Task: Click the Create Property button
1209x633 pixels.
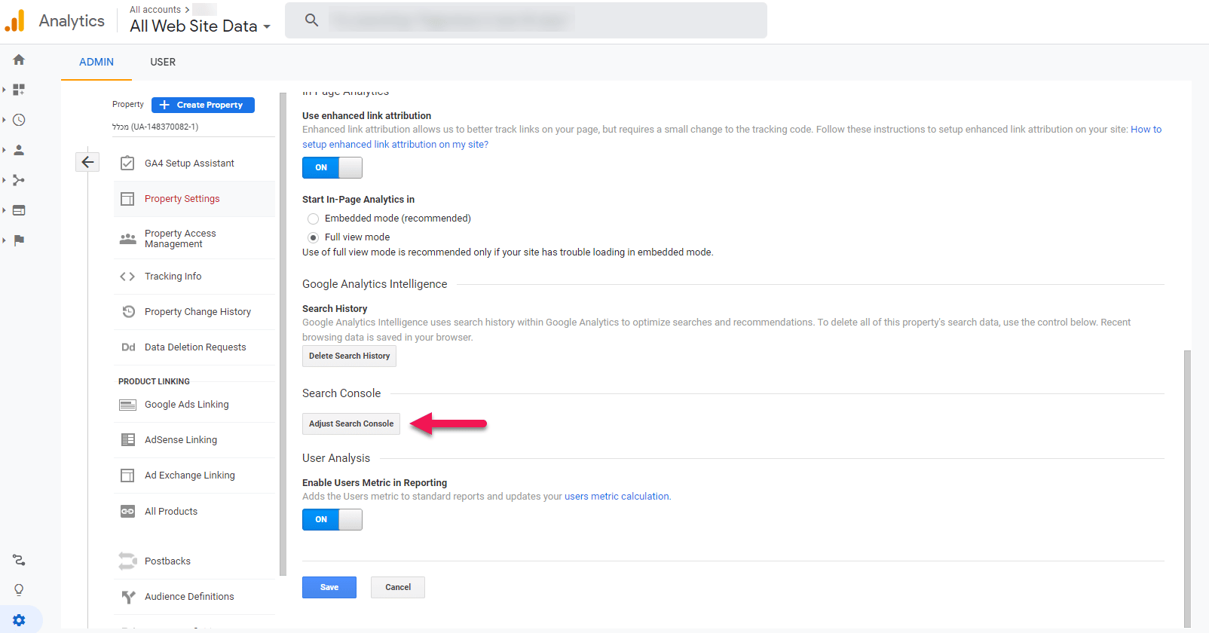Action: pos(203,105)
